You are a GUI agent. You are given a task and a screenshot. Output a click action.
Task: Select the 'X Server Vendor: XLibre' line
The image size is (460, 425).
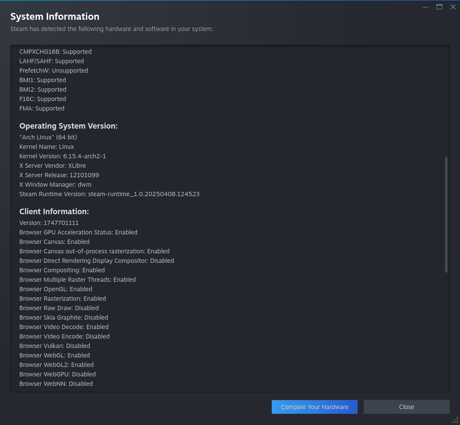click(52, 166)
